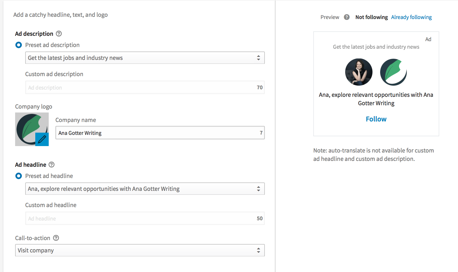458x272 pixels.
Task: Click preview text 'Get the latest jobs and industry news'
Action: click(376, 47)
